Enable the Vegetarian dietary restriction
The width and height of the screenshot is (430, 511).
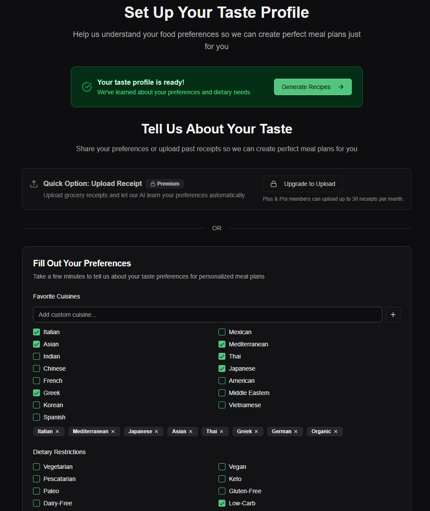point(36,466)
